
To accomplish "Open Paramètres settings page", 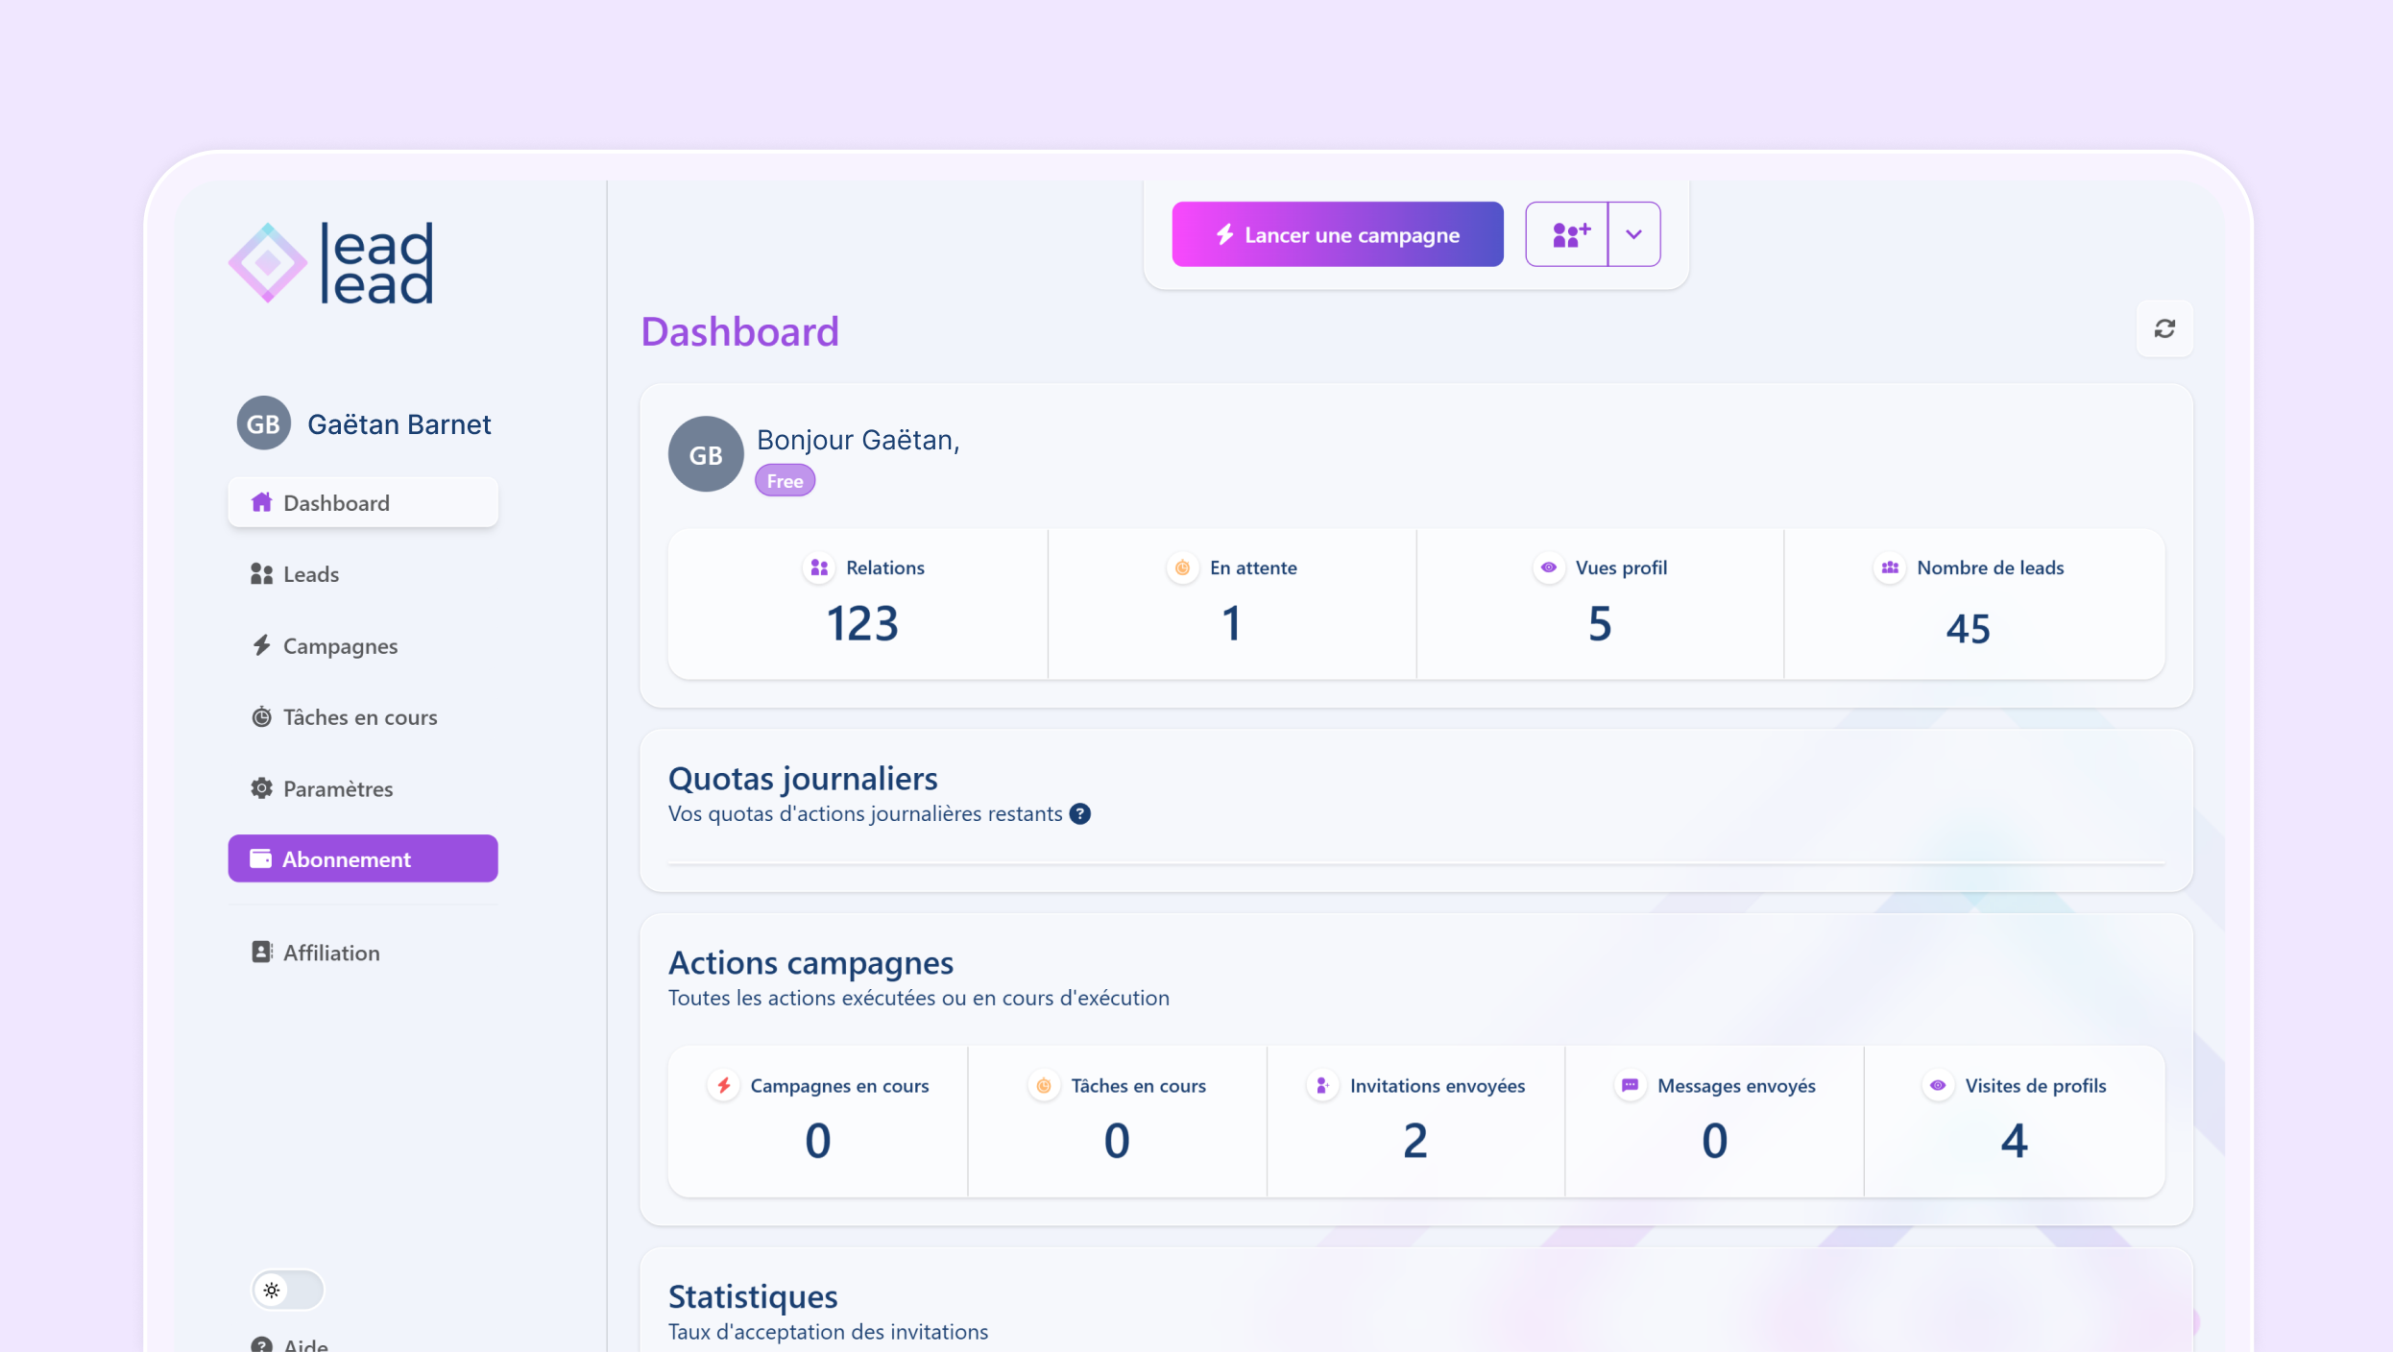I will [337, 789].
